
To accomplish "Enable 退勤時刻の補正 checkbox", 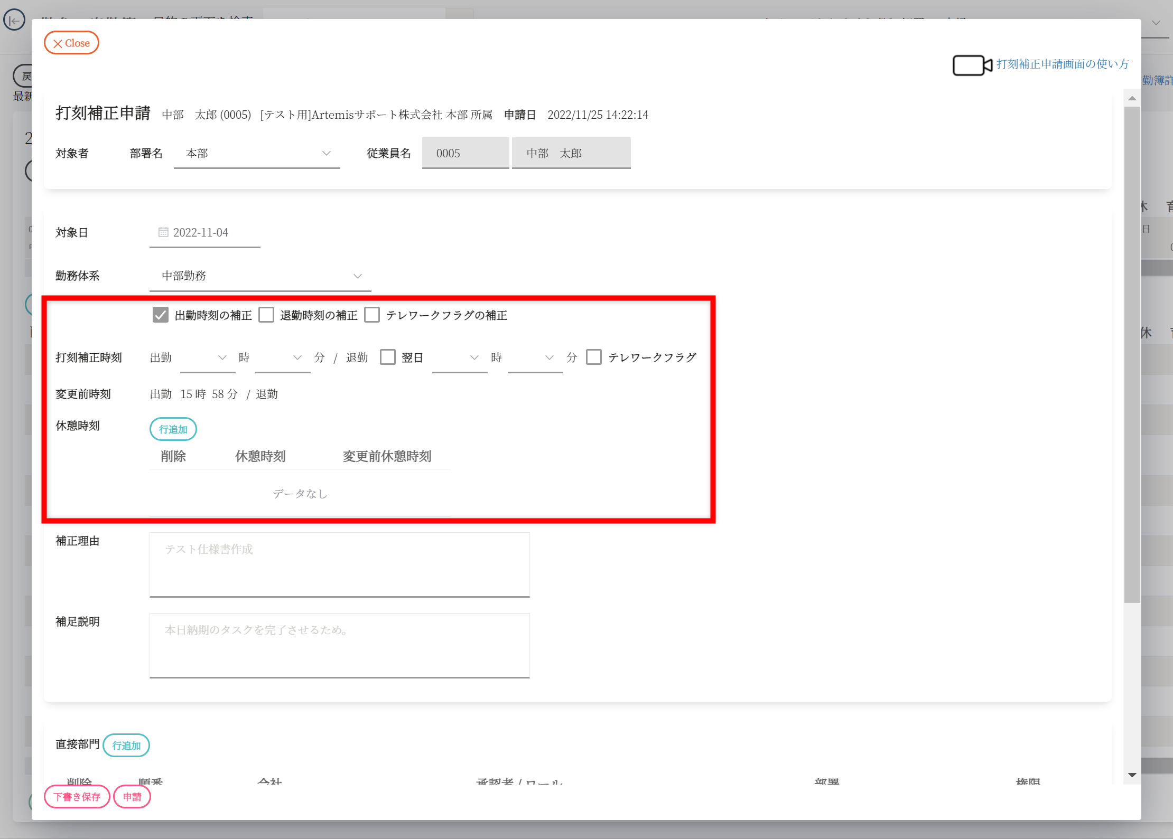I will [x=266, y=315].
